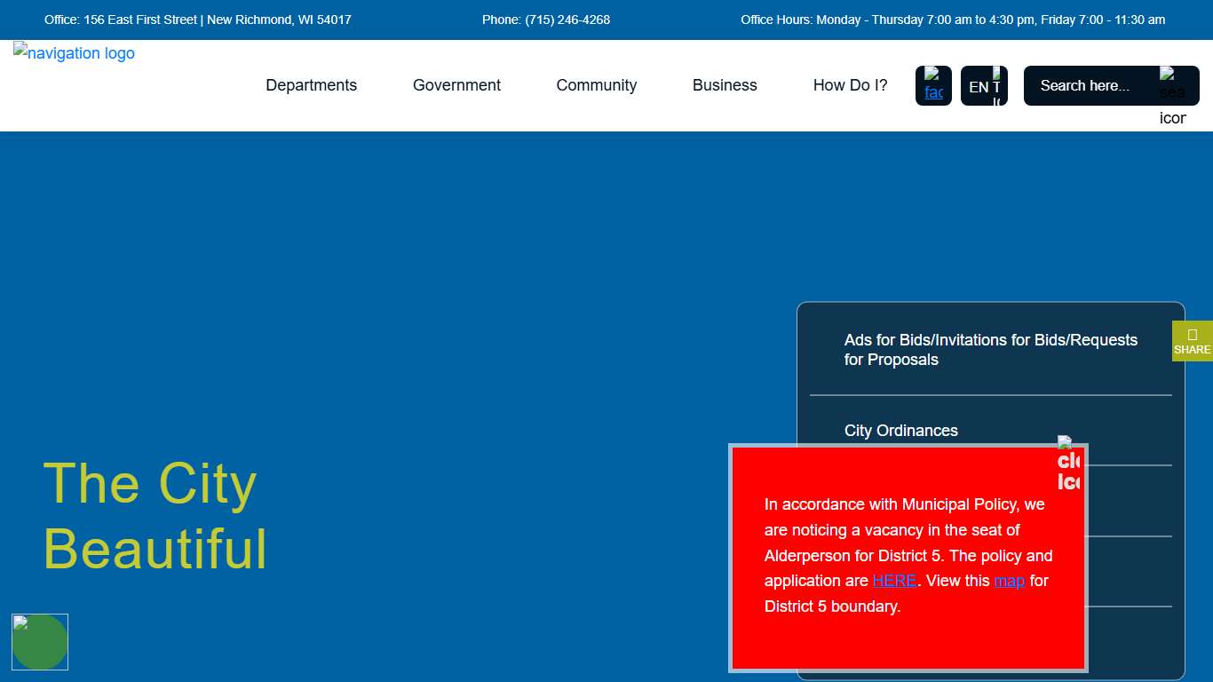1213x682 pixels.
Task: Click the navigation logo
Action: click(x=74, y=53)
